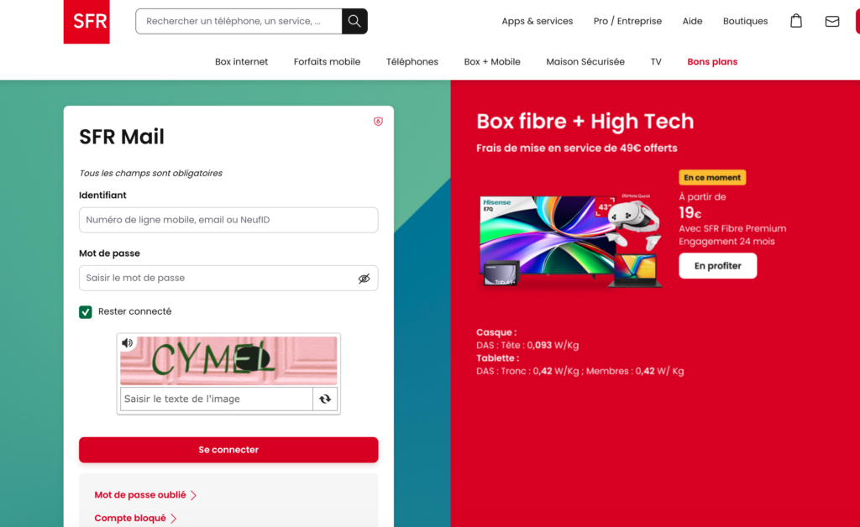Open Maison Sécurisée menu
This screenshot has height=527, width=860.
click(x=585, y=62)
